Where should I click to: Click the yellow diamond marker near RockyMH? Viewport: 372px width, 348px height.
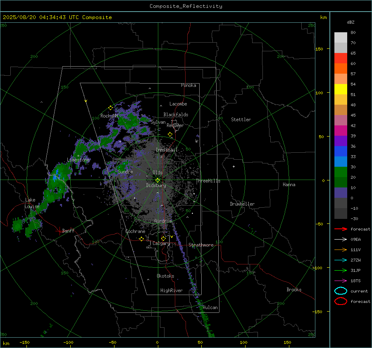110,108
